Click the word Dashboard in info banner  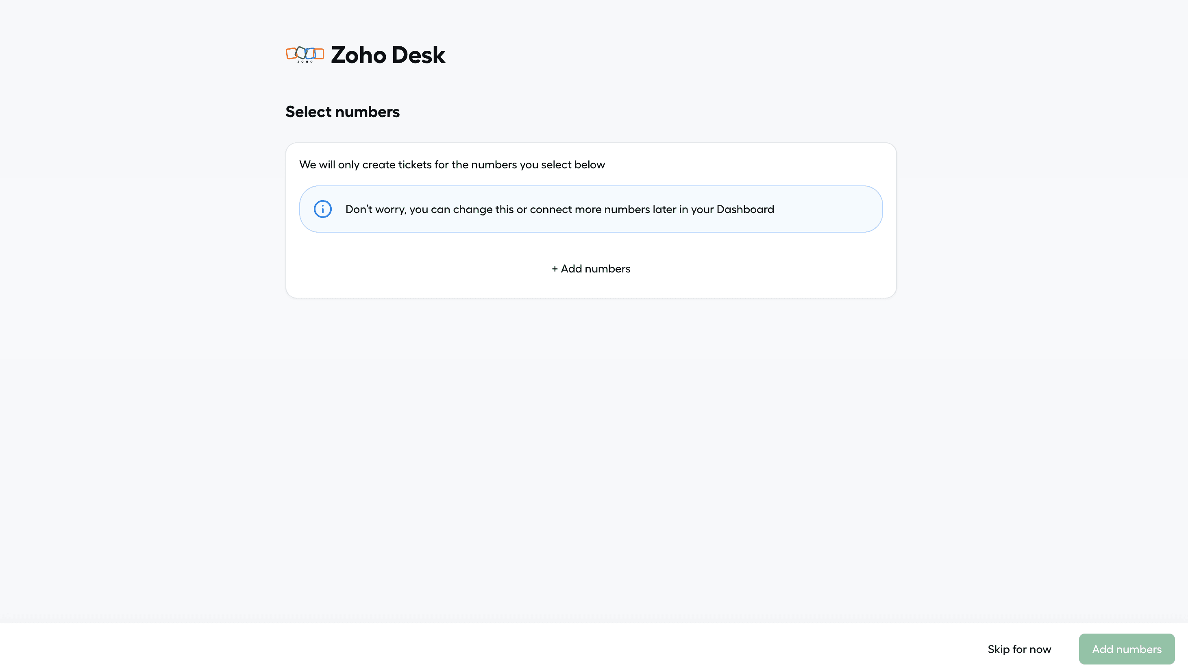(745, 209)
